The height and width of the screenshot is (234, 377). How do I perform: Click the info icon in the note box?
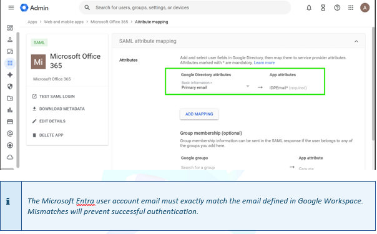[8, 202]
